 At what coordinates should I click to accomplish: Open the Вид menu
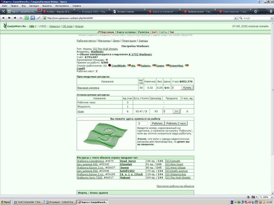pos(24,6)
